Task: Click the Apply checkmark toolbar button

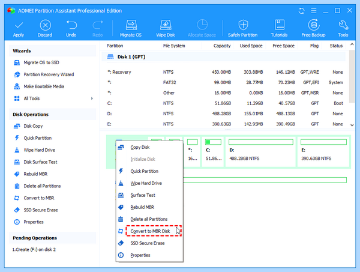Action: coord(19,29)
